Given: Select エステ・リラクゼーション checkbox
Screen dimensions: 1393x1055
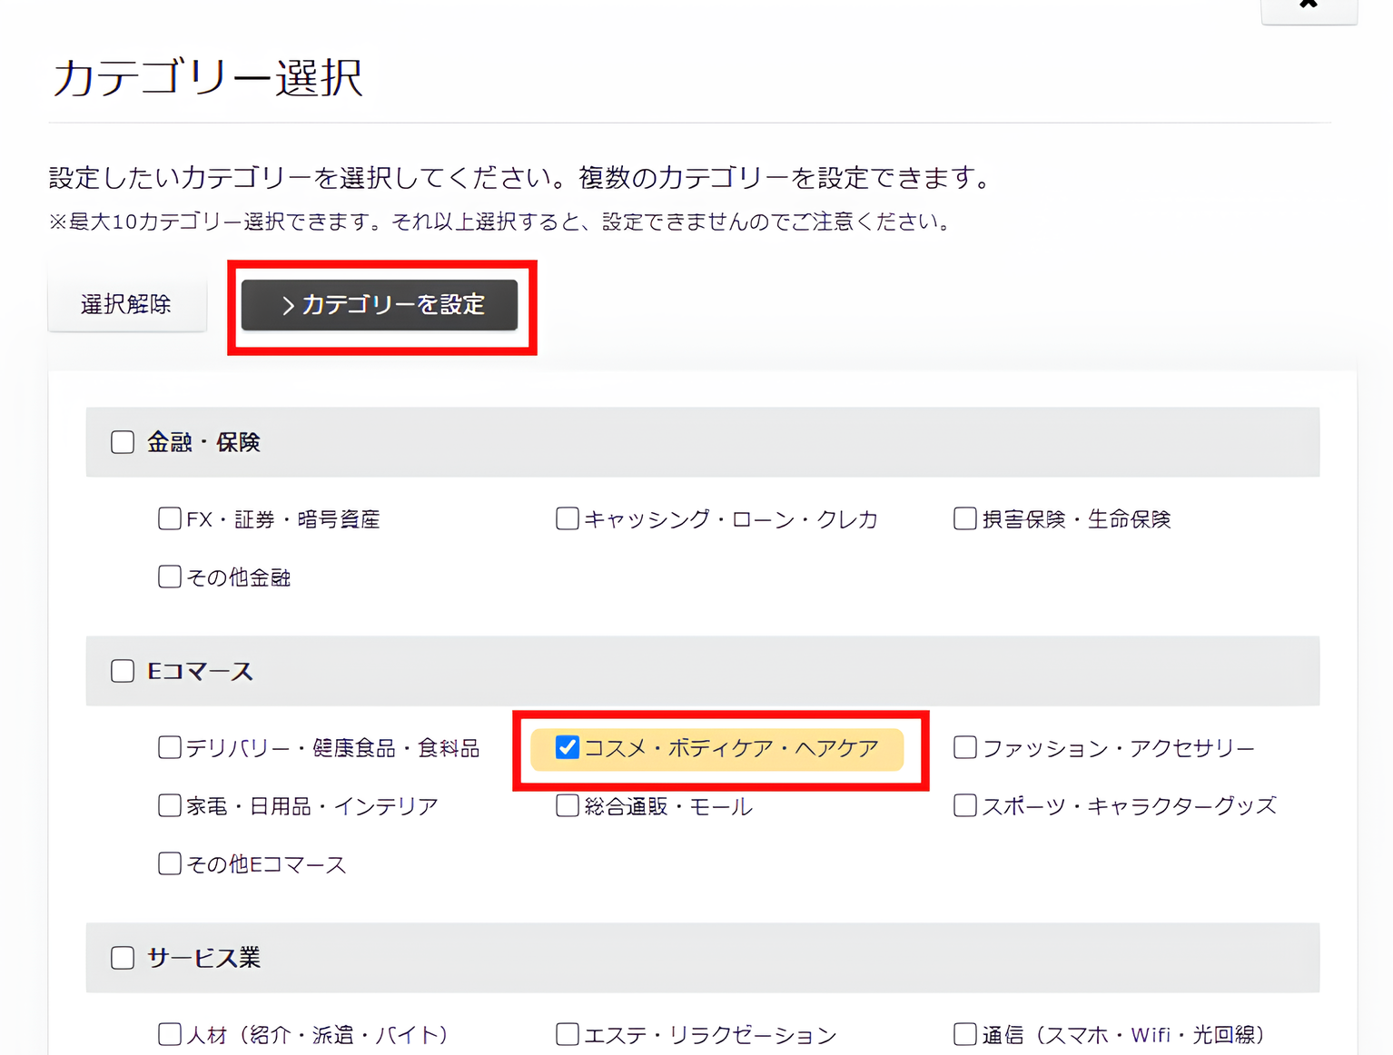Looking at the screenshot, I should (568, 1035).
